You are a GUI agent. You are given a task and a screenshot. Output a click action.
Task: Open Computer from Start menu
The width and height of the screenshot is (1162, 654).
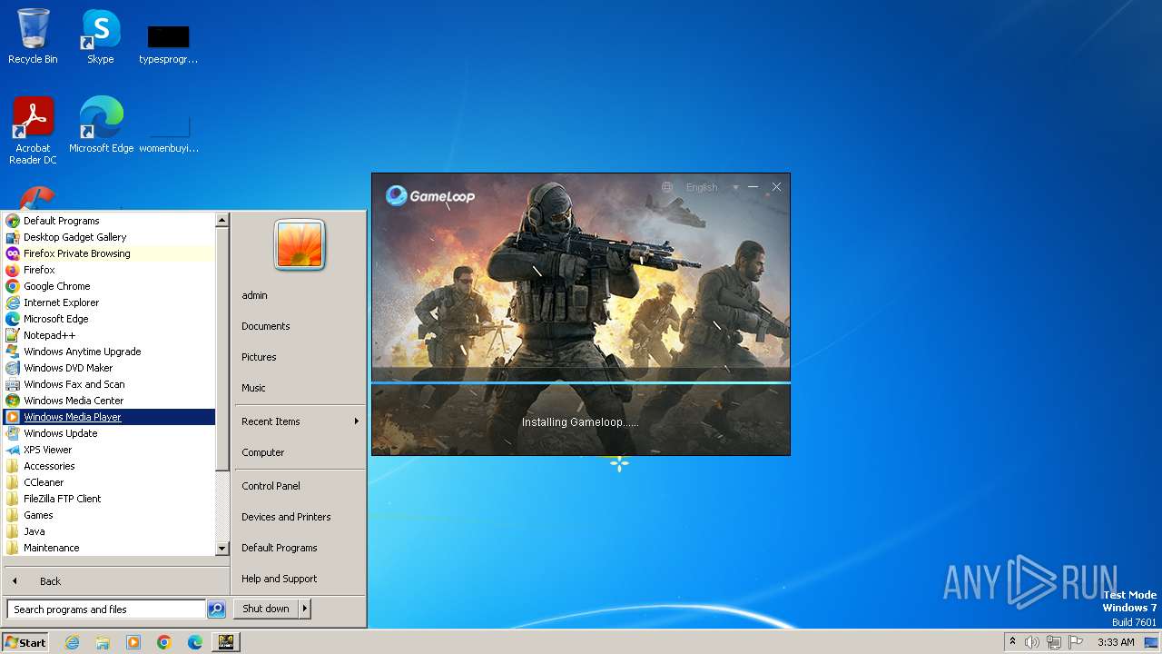pos(299,452)
